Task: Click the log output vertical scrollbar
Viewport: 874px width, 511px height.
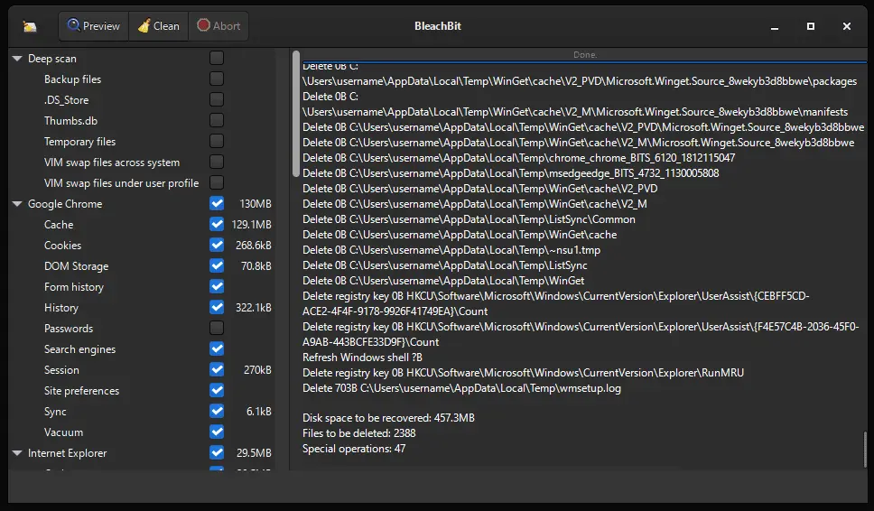Action: pyautogui.click(x=865, y=448)
